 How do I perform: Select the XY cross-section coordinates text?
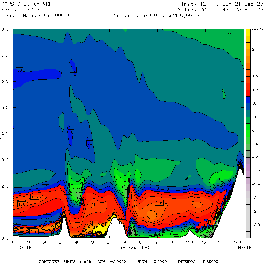[x=157, y=16]
